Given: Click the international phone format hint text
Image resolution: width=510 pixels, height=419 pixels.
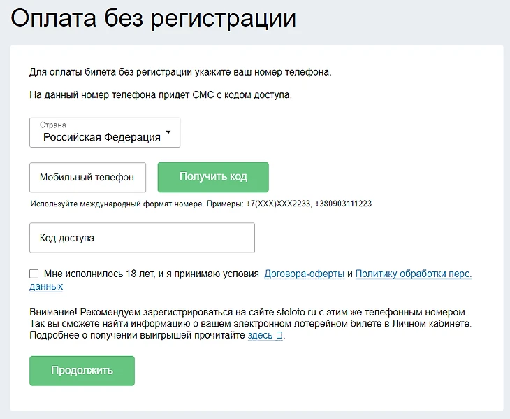Looking at the screenshot, I should pyautogui.click(x=201, y=204).
